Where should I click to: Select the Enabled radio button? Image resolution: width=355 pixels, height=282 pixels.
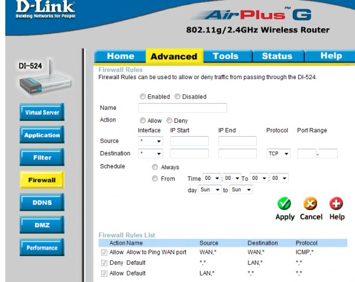[x=143, y=97]
